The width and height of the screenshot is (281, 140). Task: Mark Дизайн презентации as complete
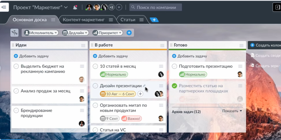coord(95,86)
